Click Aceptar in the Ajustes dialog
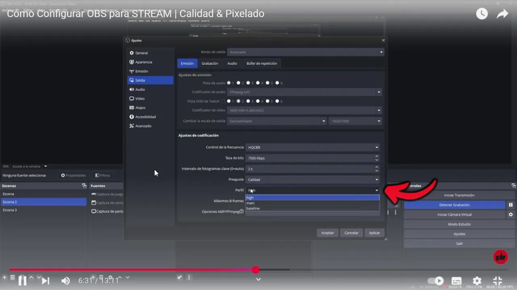517x290 pixels. (x=328, y=233)
